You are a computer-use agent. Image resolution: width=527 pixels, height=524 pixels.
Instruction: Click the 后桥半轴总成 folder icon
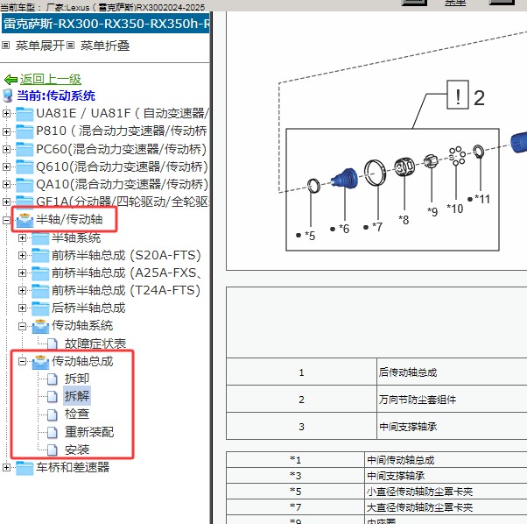pos(40,308)
